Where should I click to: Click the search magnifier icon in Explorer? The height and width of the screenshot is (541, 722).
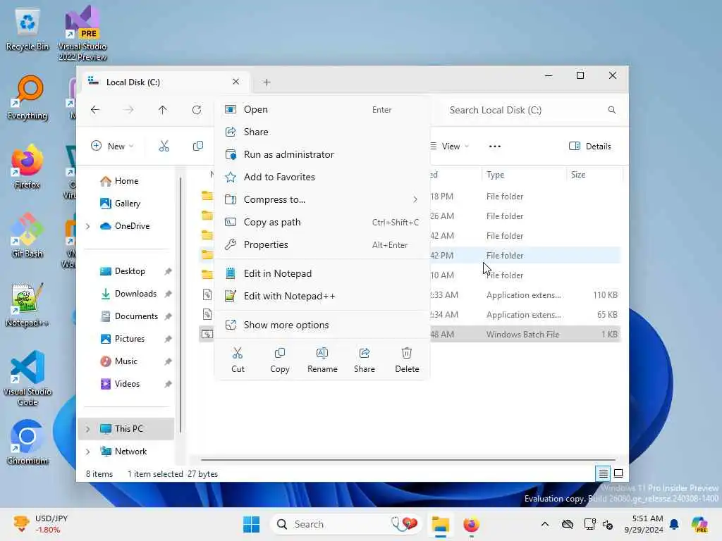611,110
